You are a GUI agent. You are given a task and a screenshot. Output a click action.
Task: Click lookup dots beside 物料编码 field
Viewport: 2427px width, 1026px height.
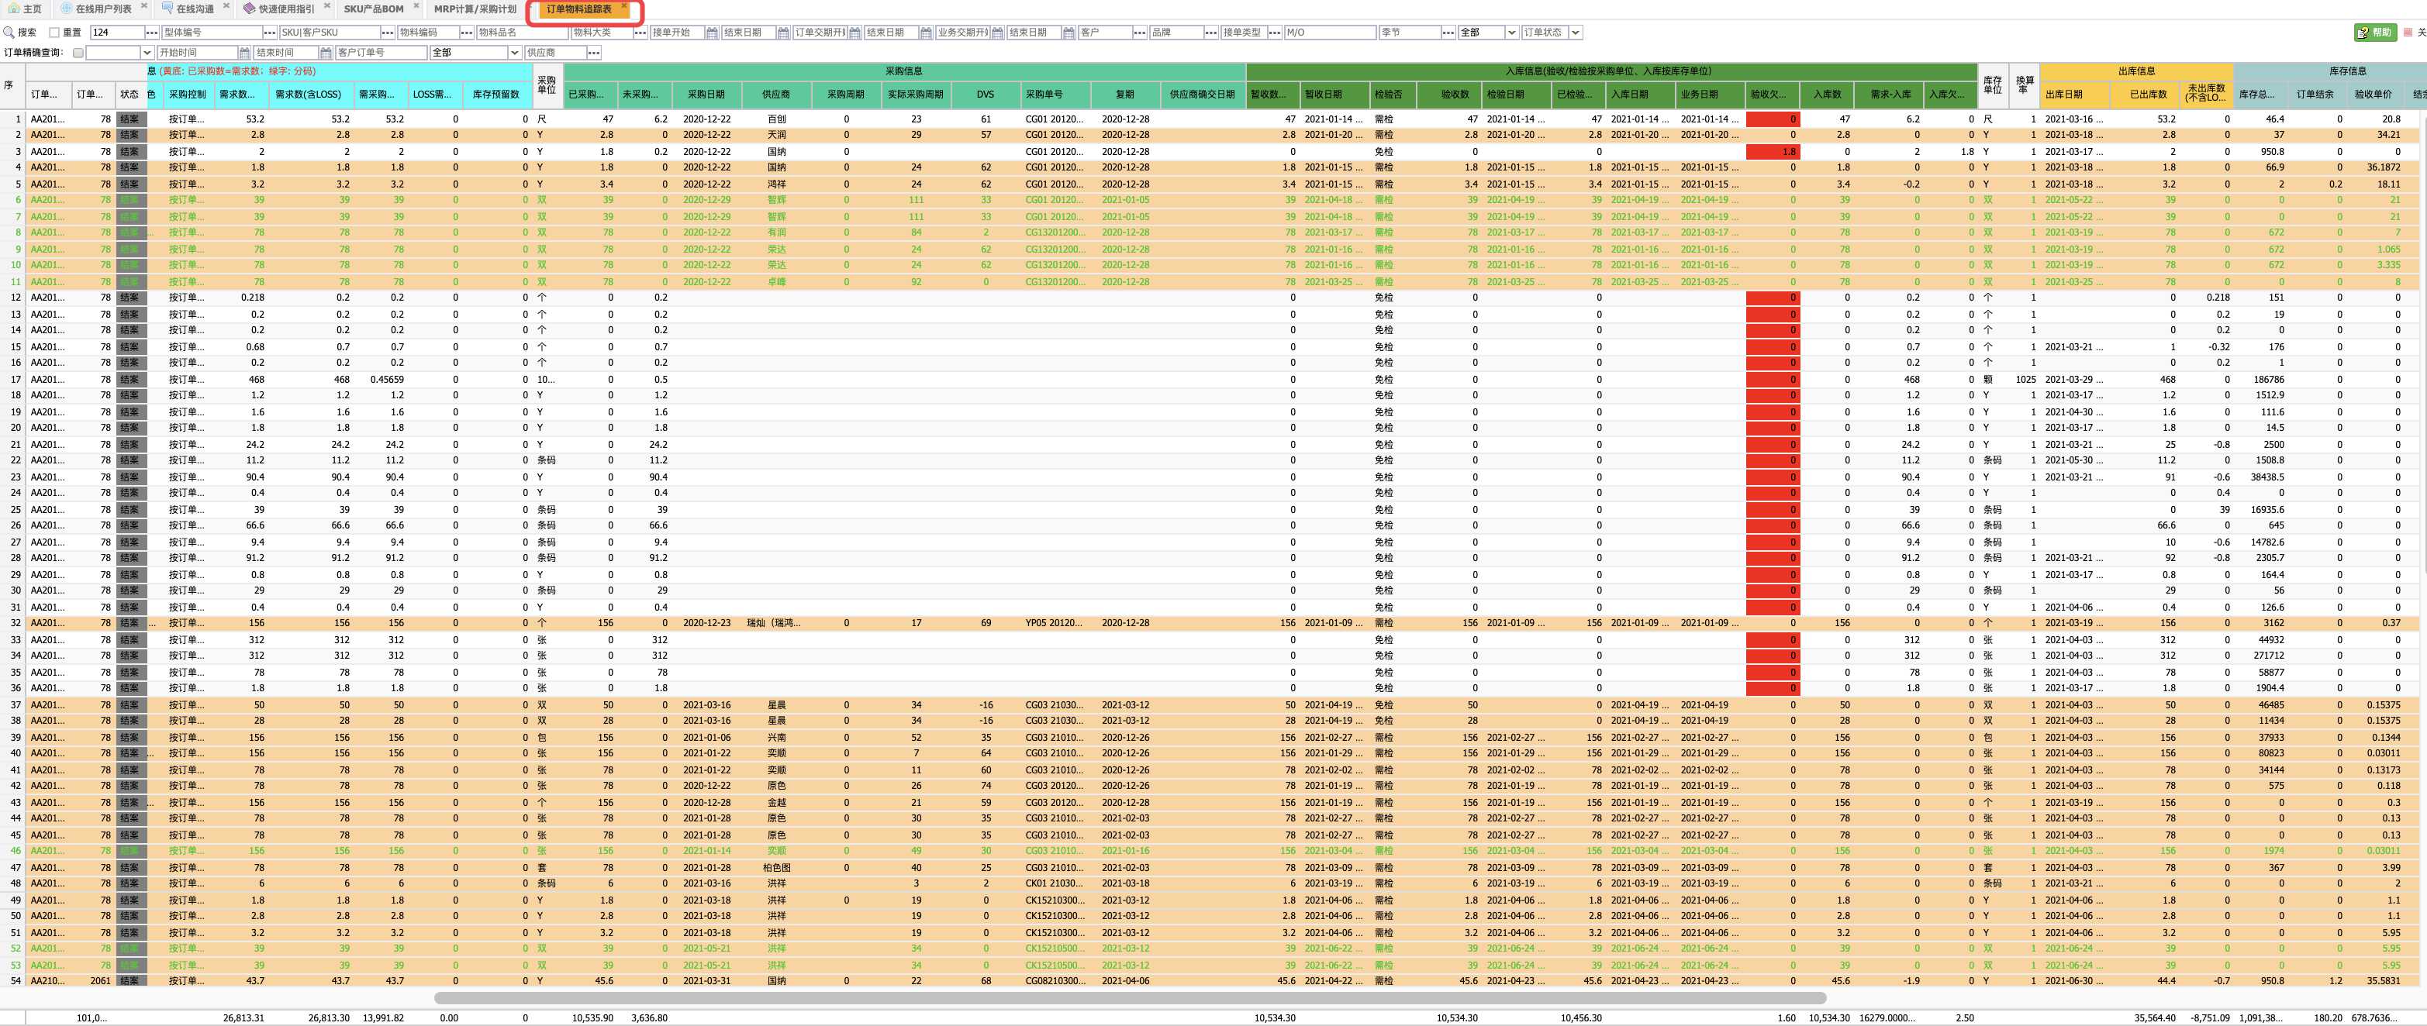[x=466, y=32]
